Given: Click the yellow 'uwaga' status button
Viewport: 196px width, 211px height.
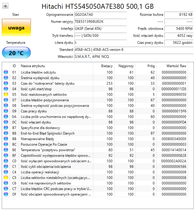Looking at the screenshot, I should coord(16,28).
